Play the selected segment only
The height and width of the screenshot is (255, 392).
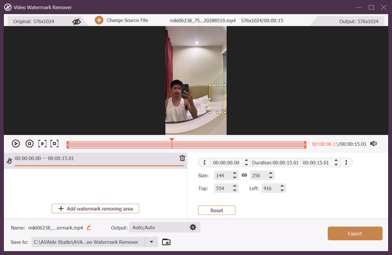point(42,144)
